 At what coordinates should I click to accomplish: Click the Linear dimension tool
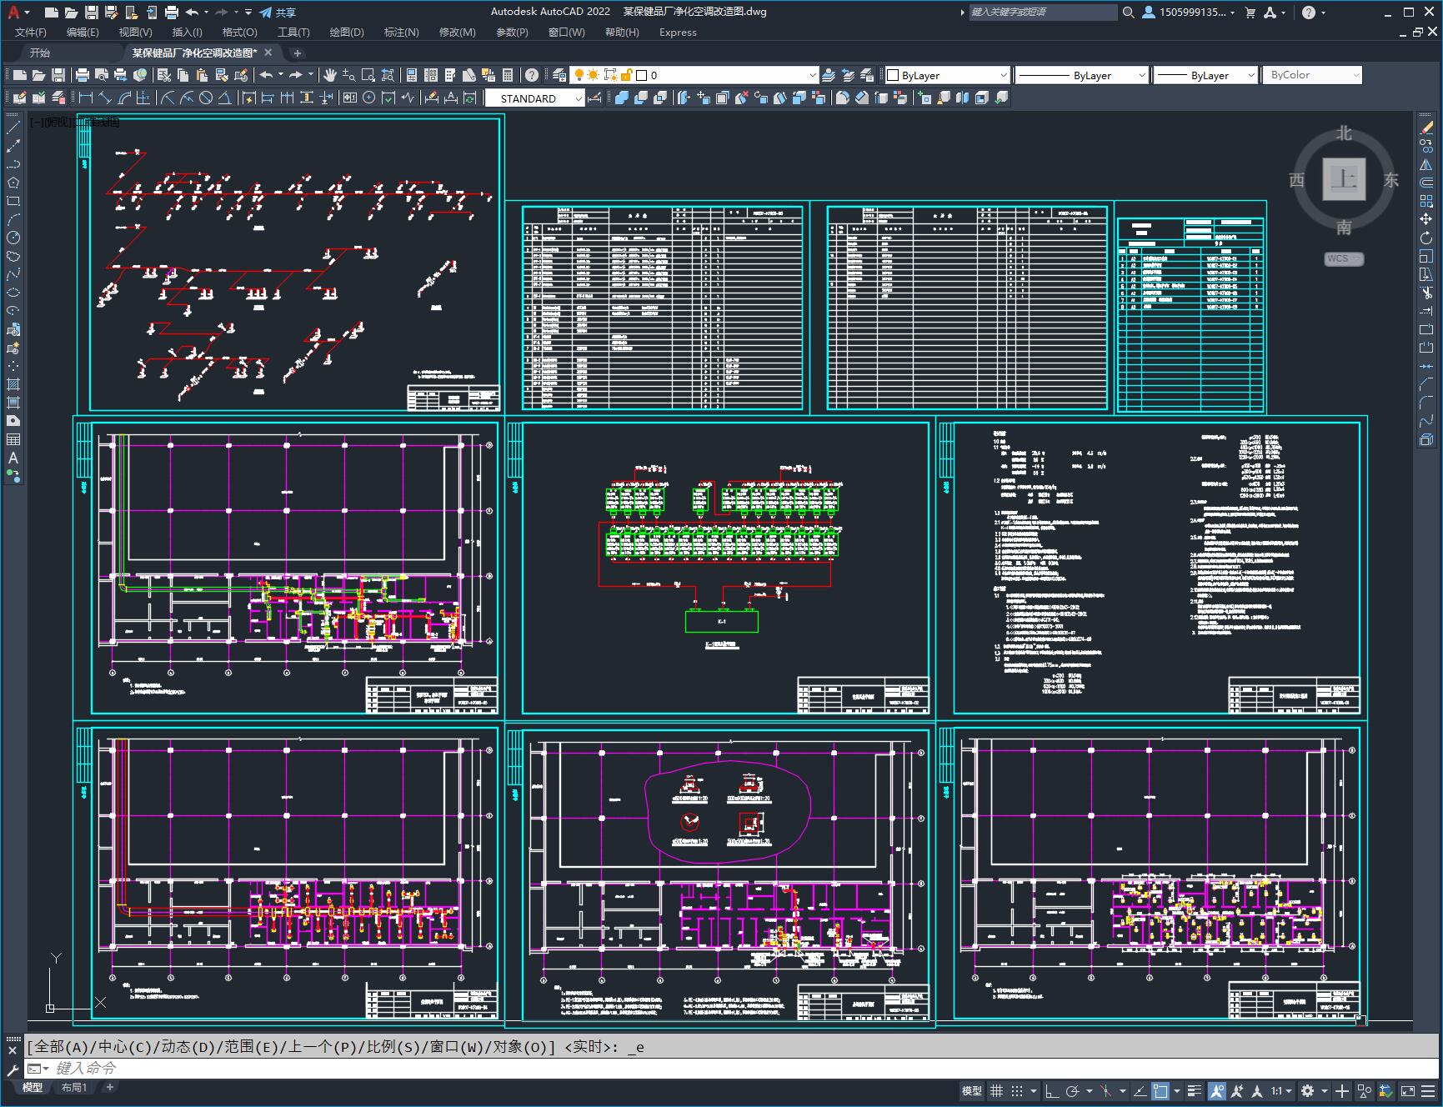click(85, 98)
